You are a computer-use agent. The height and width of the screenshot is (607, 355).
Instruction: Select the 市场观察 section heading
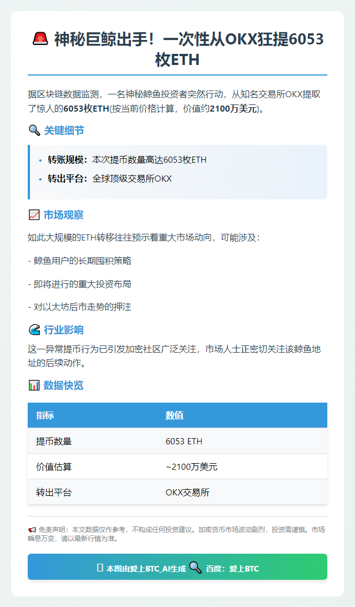[x=63, y=215]
